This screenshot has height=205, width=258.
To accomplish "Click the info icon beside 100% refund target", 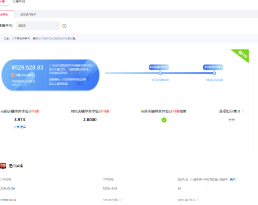I will 197,199.
